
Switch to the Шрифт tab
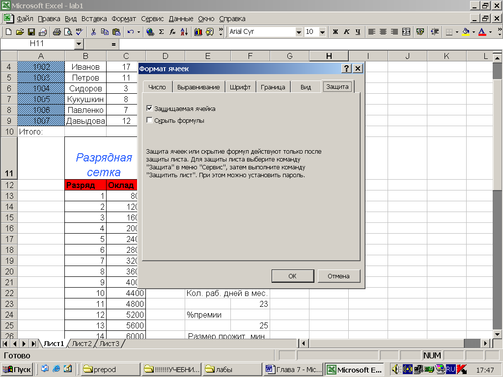(240, 87)
